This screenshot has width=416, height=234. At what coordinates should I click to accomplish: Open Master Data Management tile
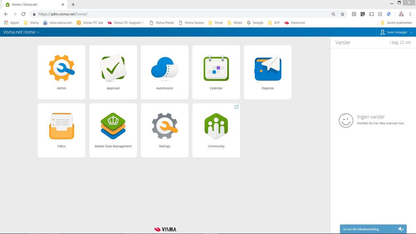(113, 130)
